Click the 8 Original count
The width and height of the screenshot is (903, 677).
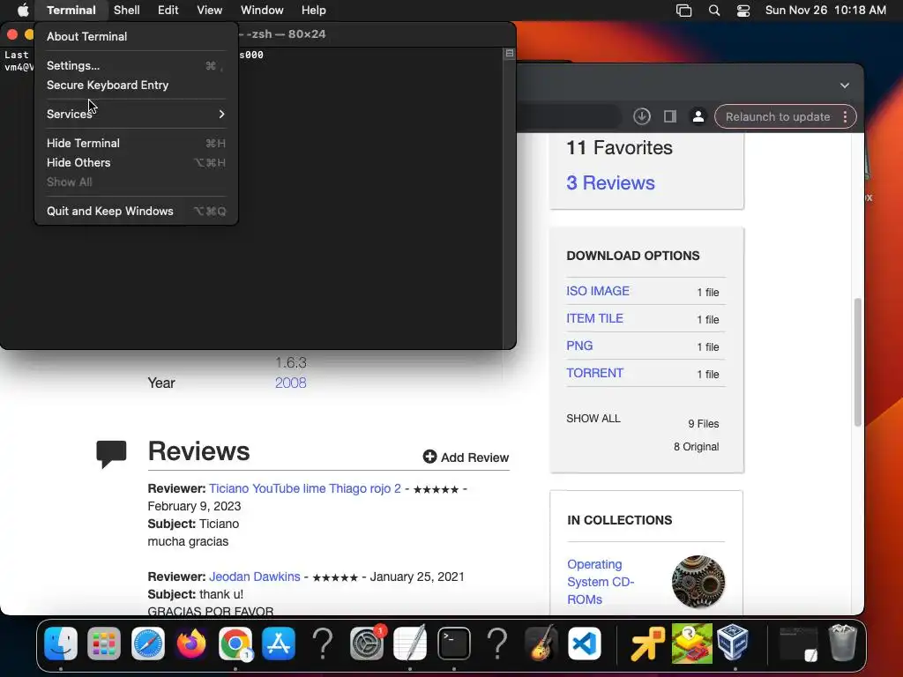[697, 447]
